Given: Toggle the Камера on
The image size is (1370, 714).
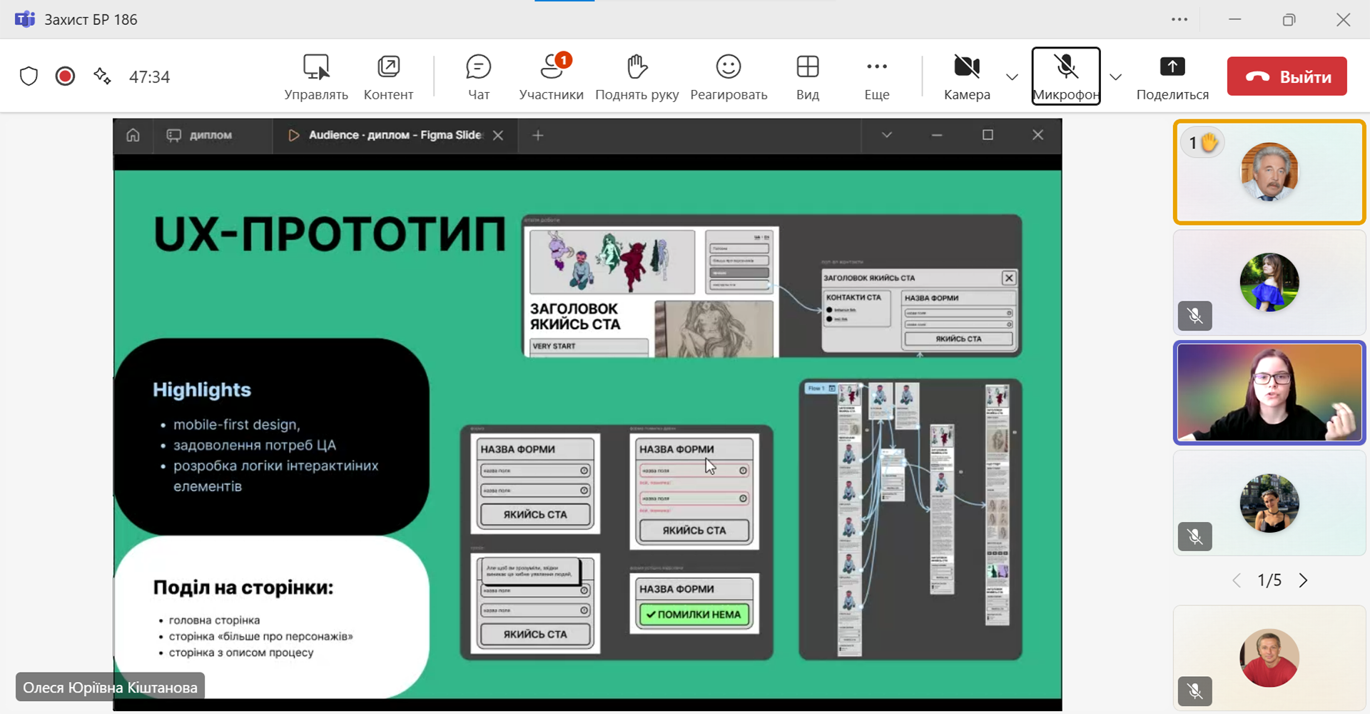Looking at the screenshot, I should [966, 76].
